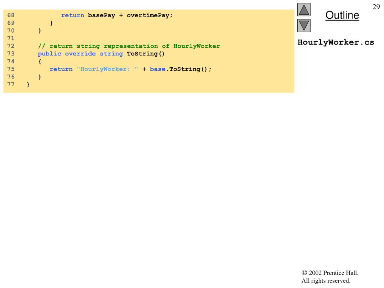Open the Outline link
This screenshot has width=384, height=288.
click(342, 15)
